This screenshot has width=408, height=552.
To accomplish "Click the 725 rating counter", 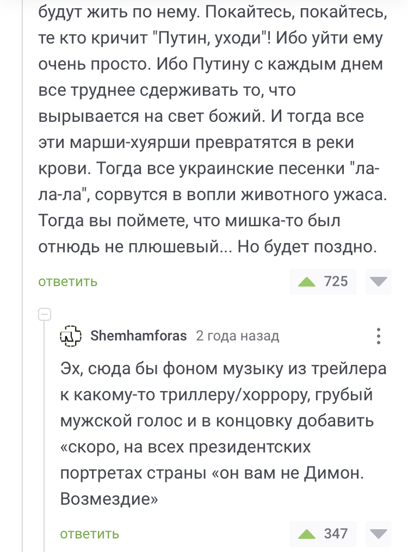I will pyautogui.click(x=336, y=282).
